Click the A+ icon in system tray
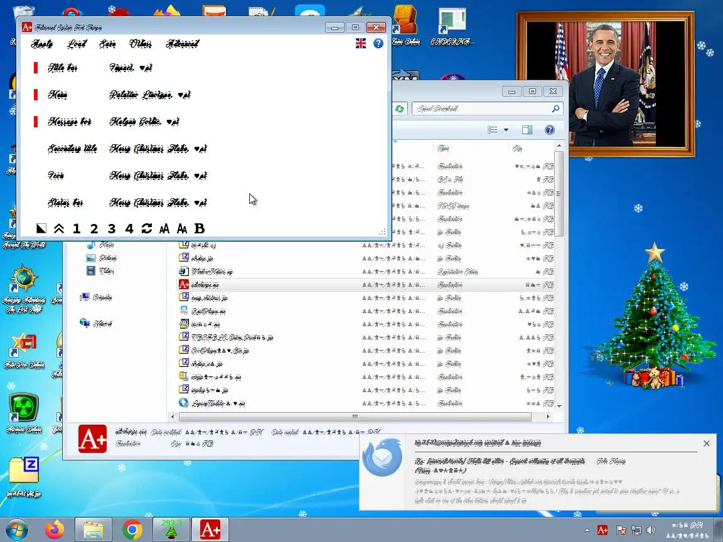723x542 pixels. [x=602, y=530]
